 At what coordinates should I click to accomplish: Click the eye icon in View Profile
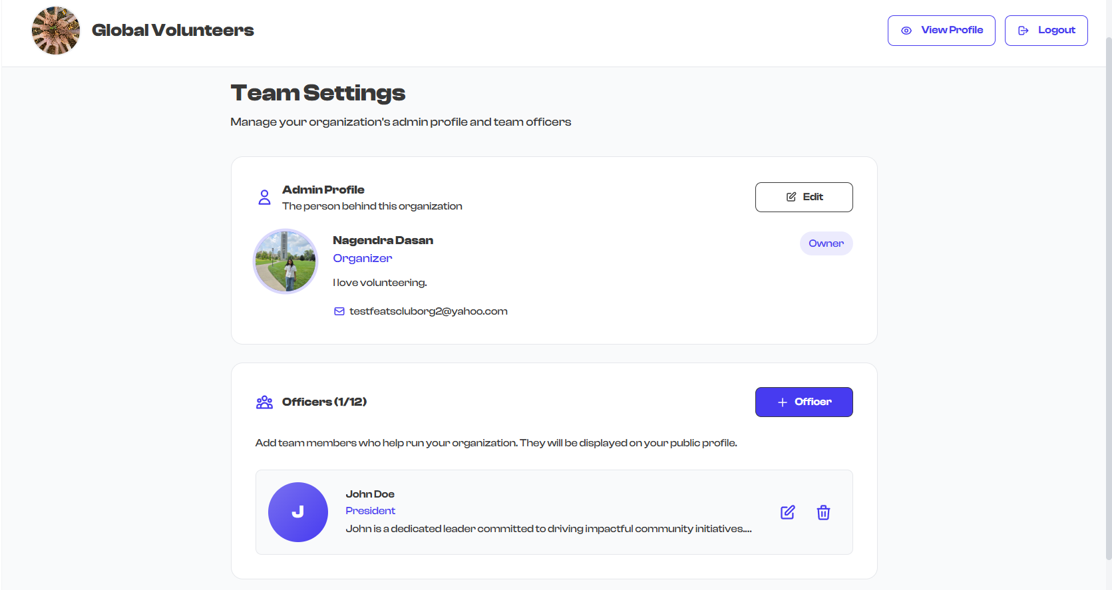(x=906, y=31)
